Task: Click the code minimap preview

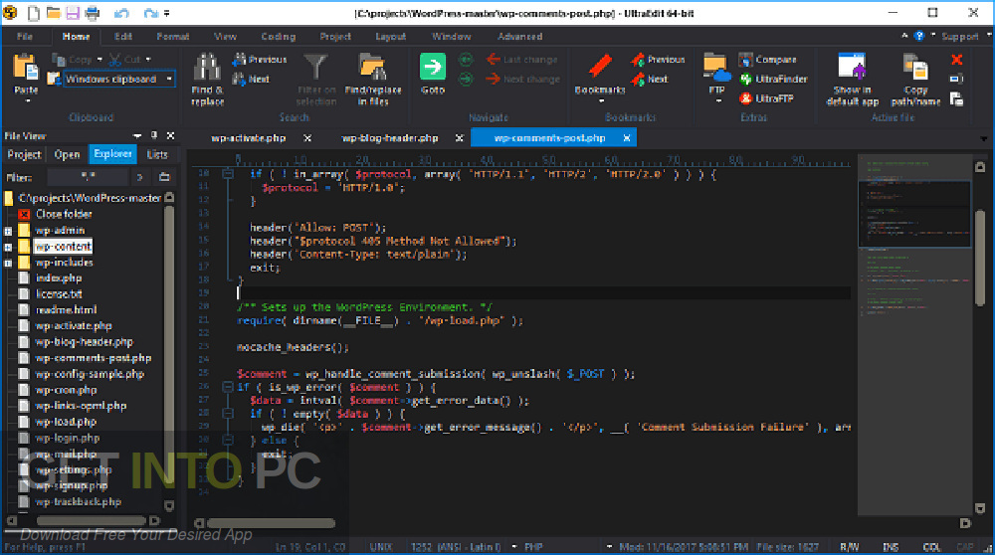Action: click(x=913, y=334)
